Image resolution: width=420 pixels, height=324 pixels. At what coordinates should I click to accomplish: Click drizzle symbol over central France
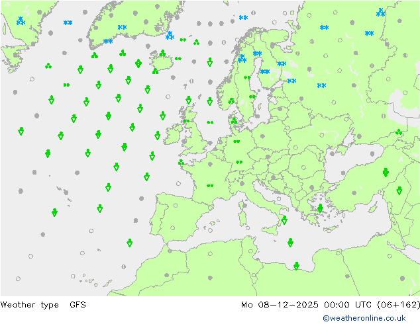210,186
